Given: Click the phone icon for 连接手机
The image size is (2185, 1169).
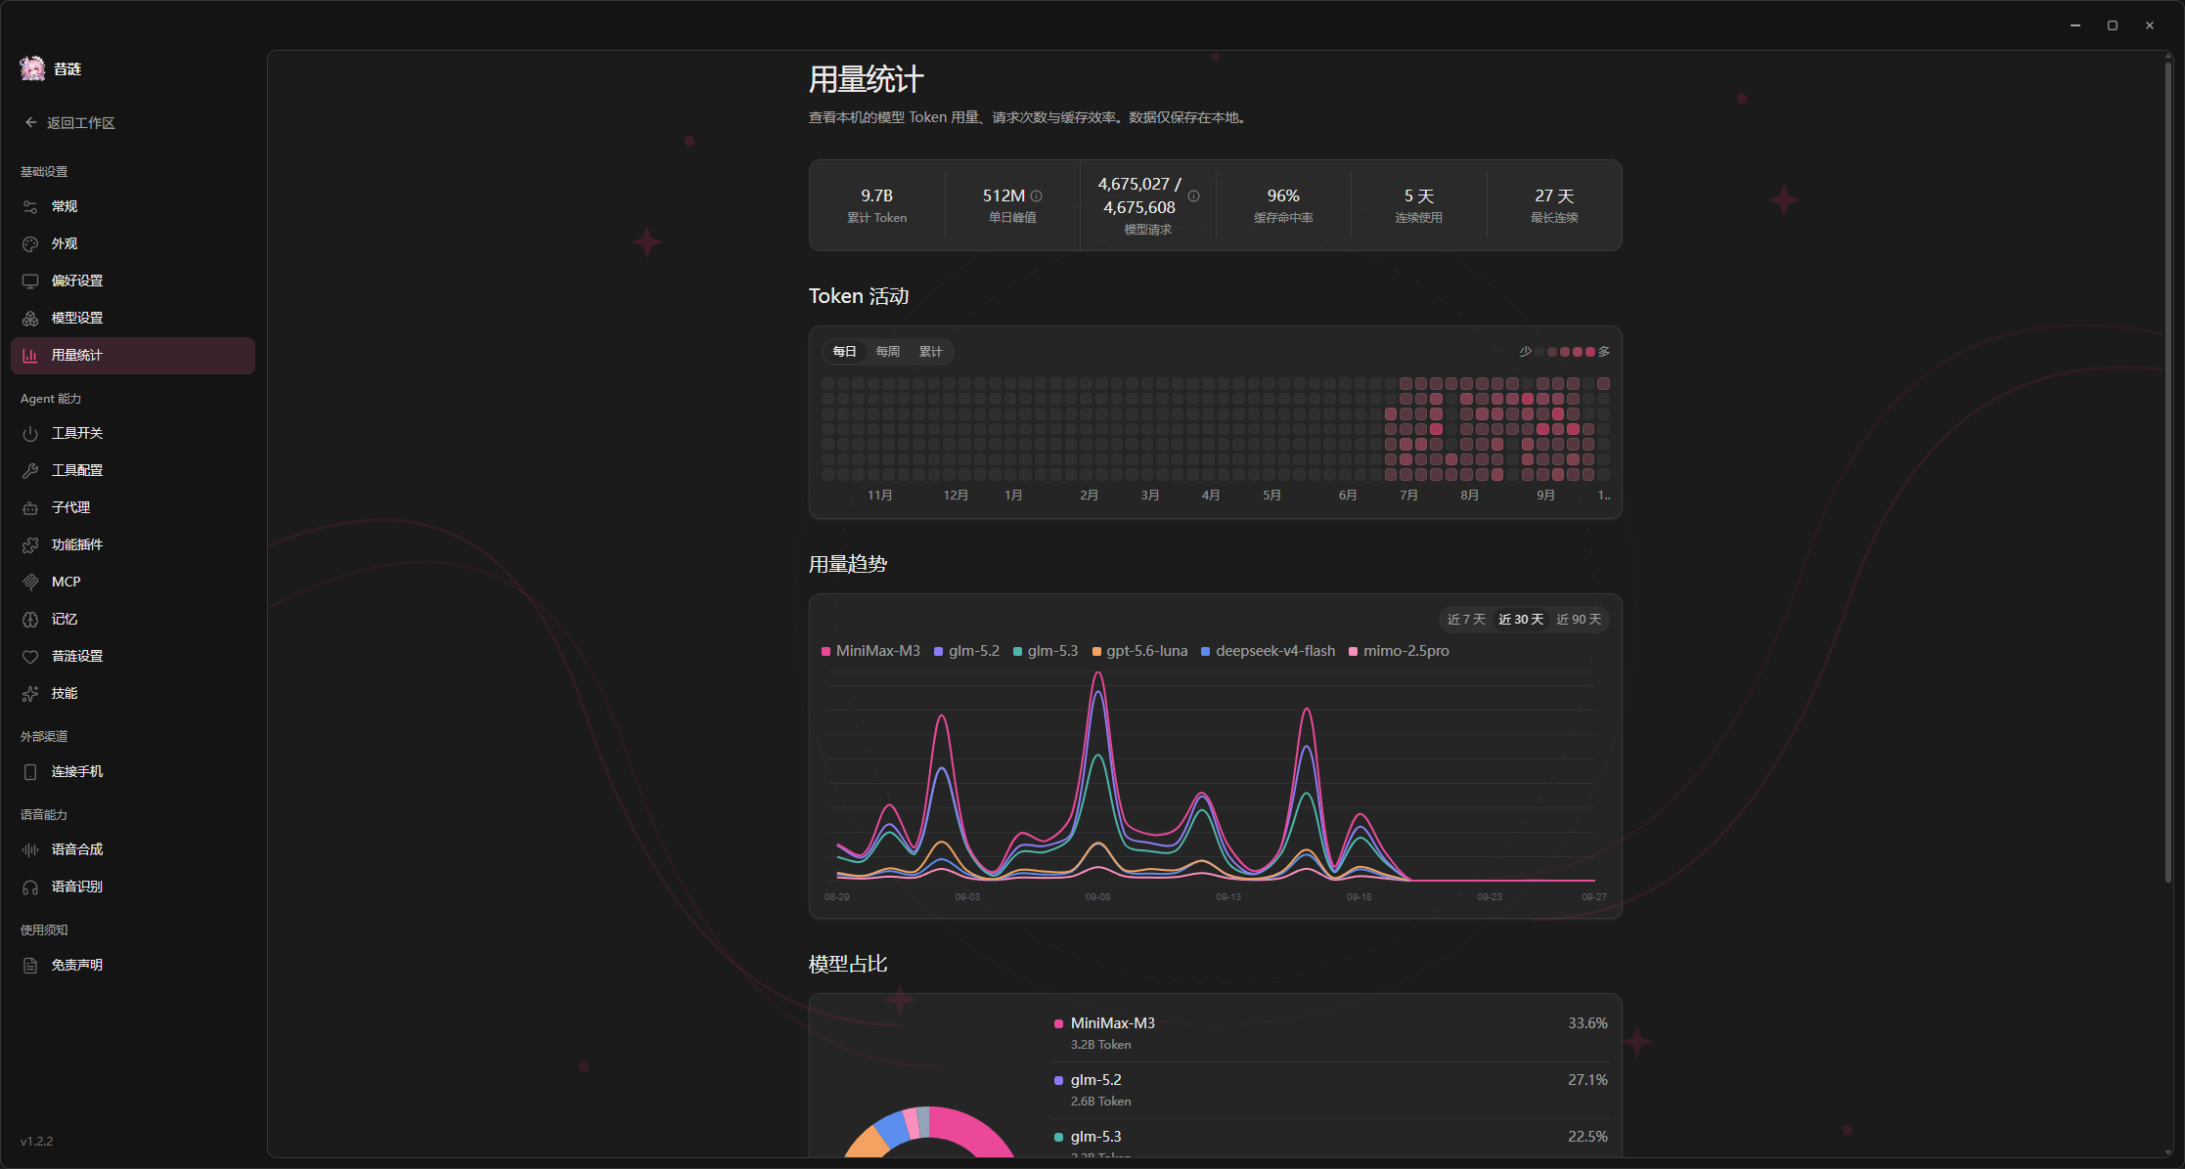Looking at the screenshot, I should pos(30,771).
